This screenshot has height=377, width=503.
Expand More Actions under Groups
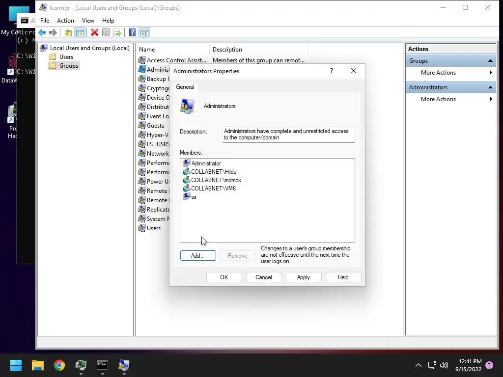point(451,73)
